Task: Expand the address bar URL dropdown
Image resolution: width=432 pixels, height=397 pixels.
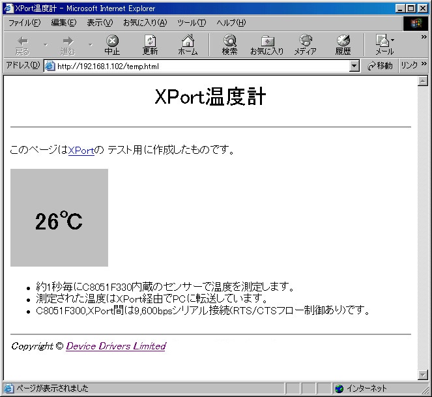Action: [x=354, y=66]
